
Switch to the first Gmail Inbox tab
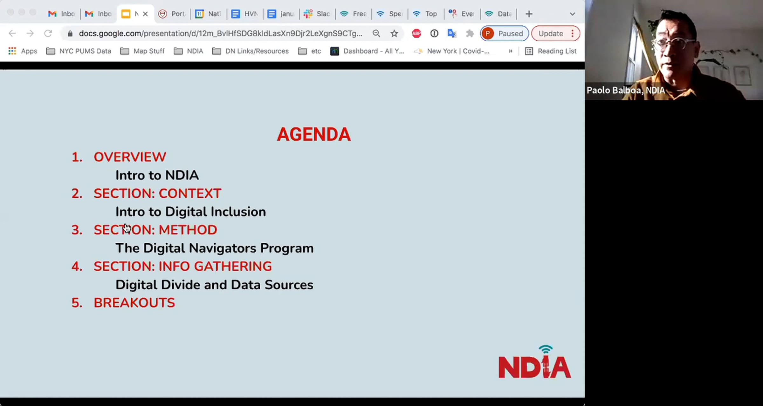pos(61,14)
